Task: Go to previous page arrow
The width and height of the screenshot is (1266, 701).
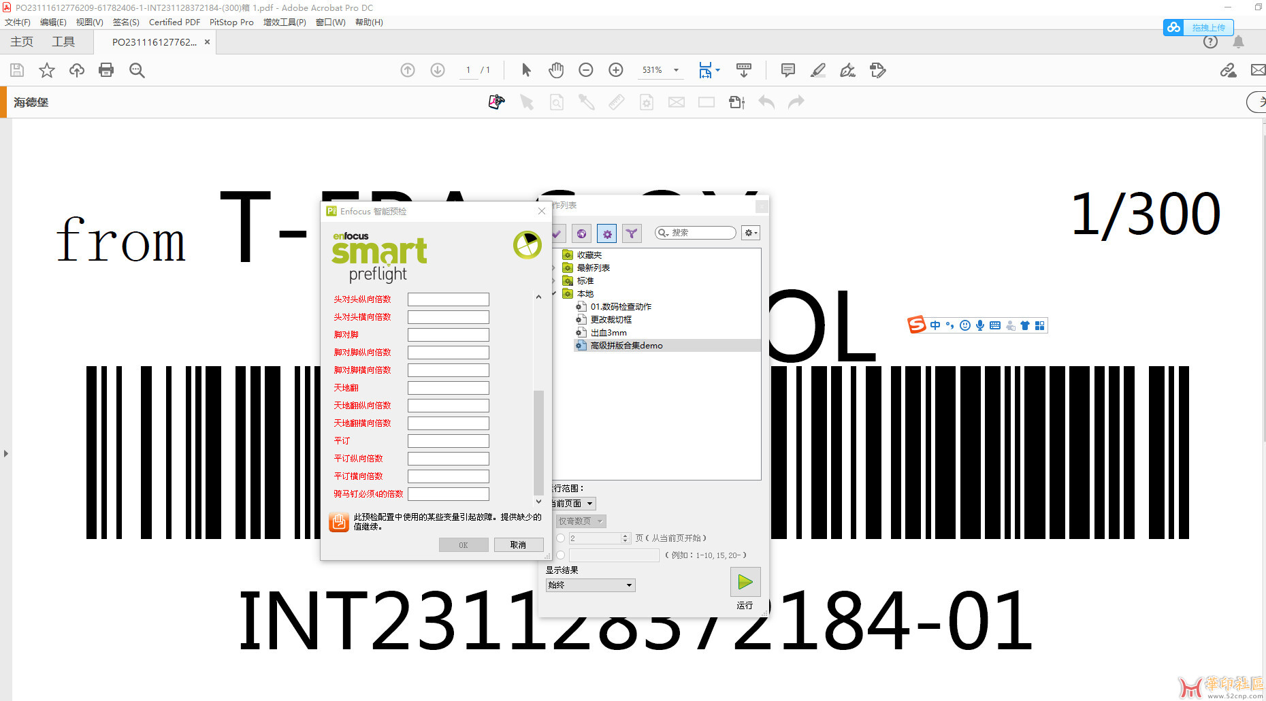Action: (x=408, y=70)
